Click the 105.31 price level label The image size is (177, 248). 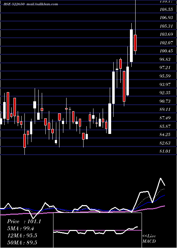(x=166, y=26)
